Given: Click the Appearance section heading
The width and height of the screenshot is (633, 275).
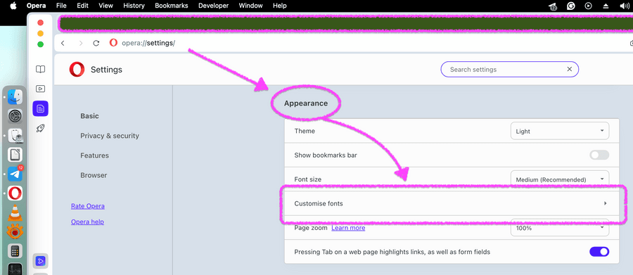Looking at the screenshot, I should (306, 103).
